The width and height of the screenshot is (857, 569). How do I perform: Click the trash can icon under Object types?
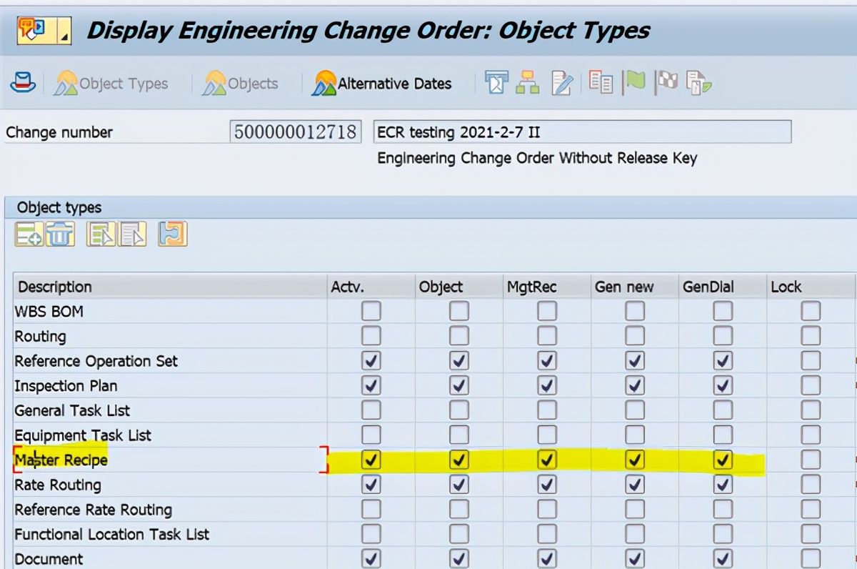pos(61,234)
